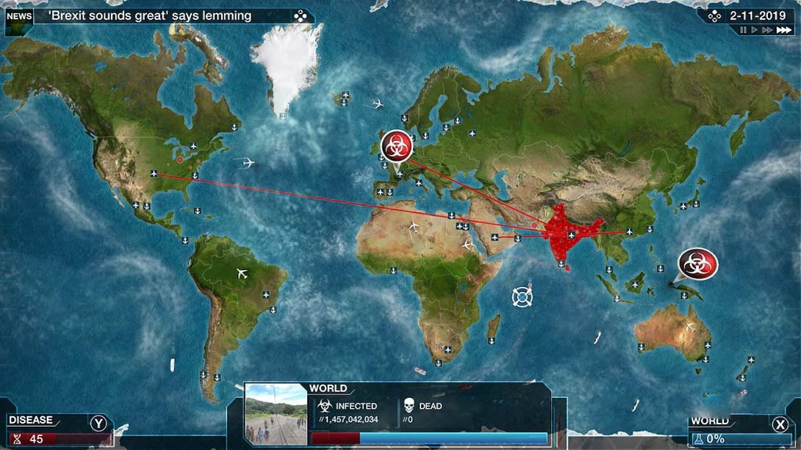Set game speed to double fast-forward
Screen dimensions: 801x450
tap(766, 30)
